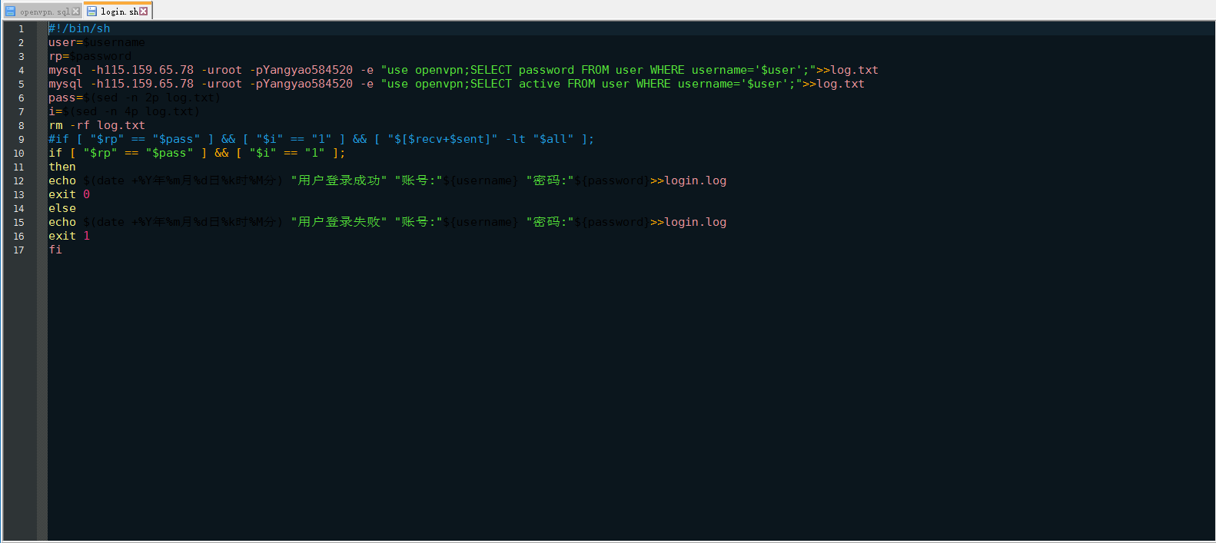The height and width of the screenshot is (543, 1216).
Task: Click line number 10 in the margin
Action: [x=19, y=154]
